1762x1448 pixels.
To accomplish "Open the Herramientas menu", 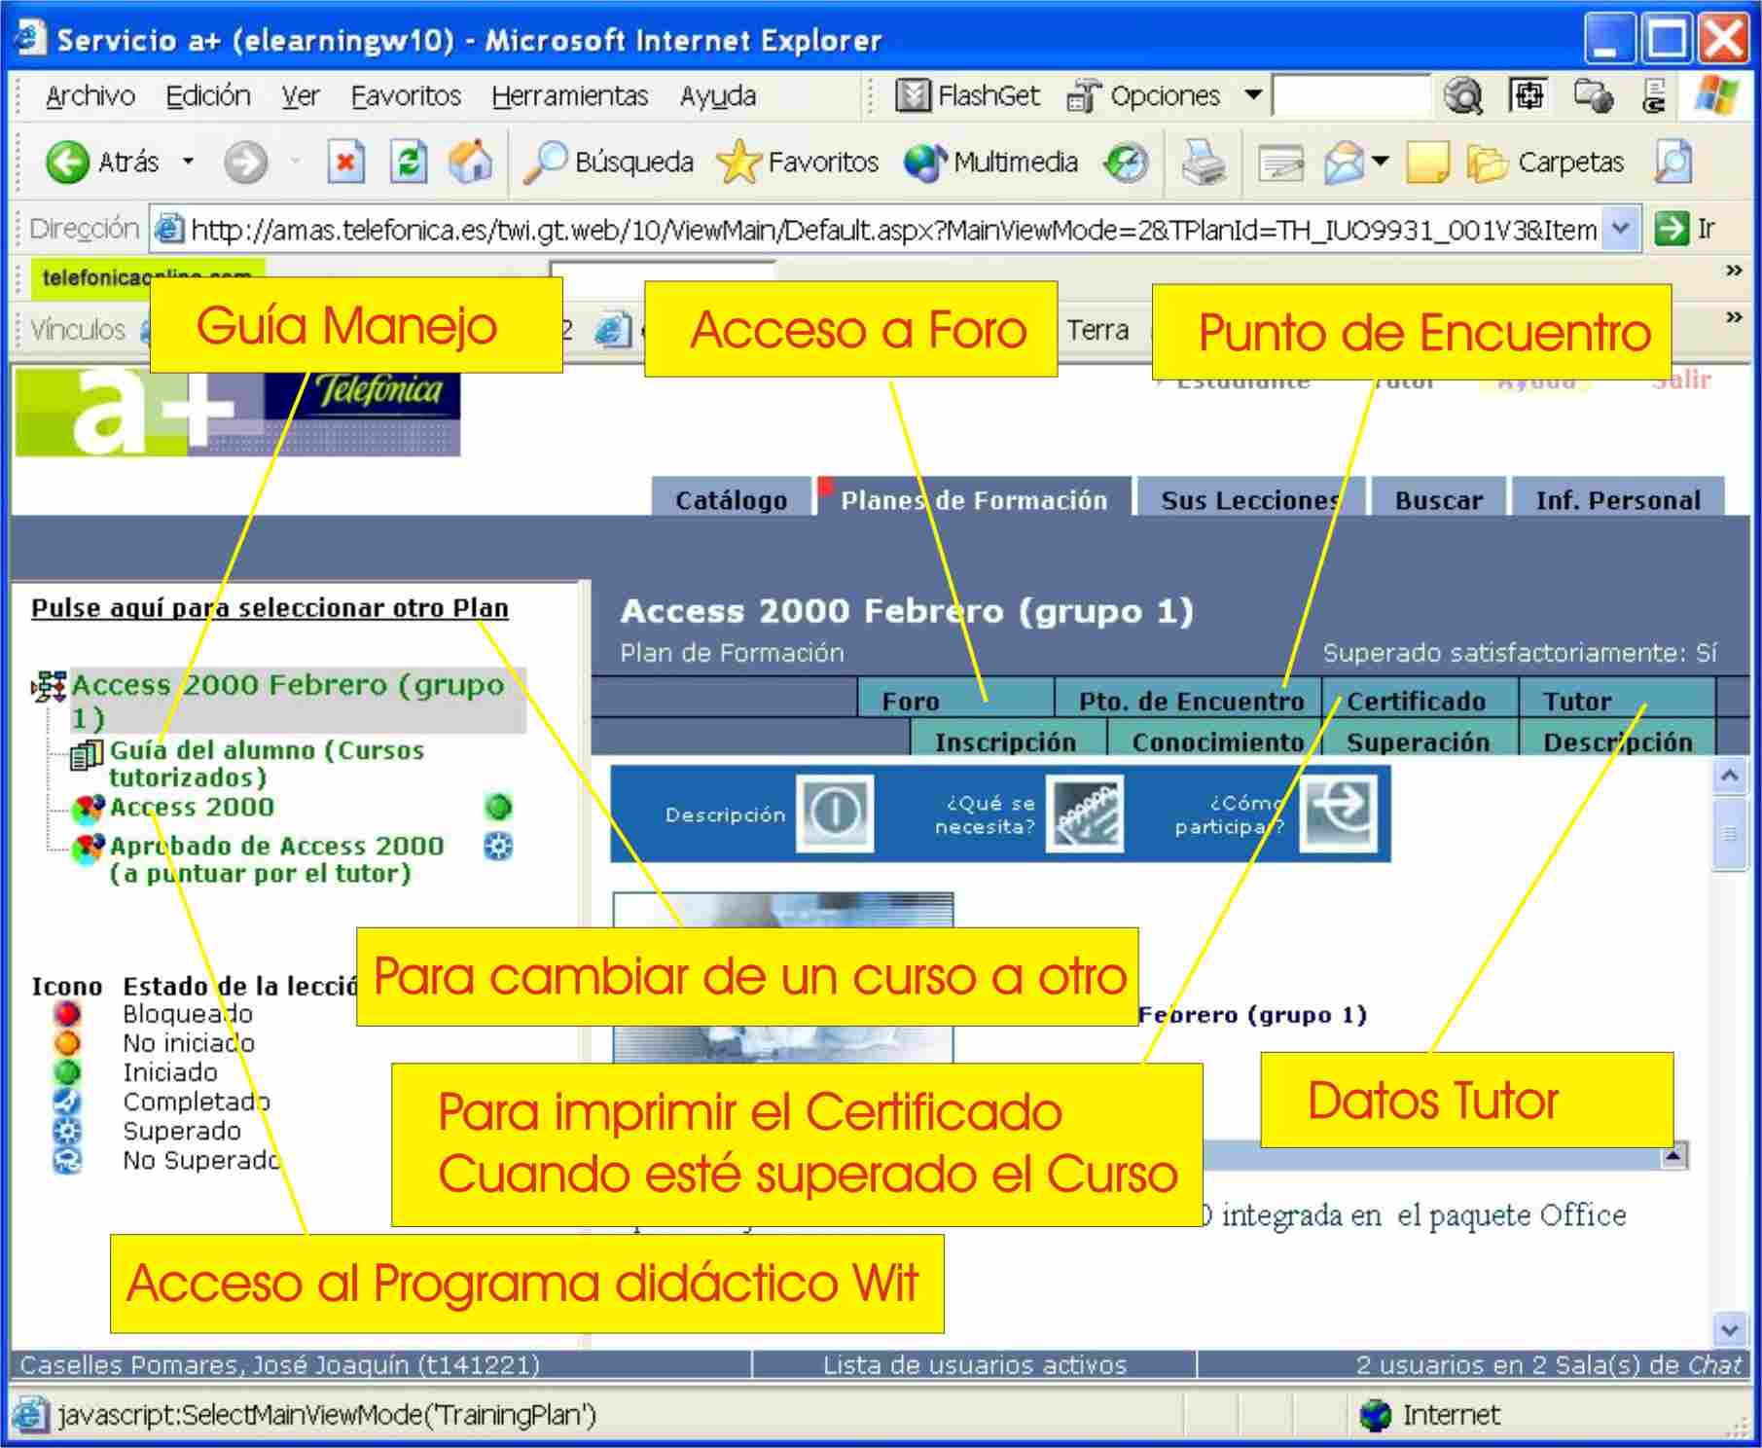I will [x=569, y=95].
